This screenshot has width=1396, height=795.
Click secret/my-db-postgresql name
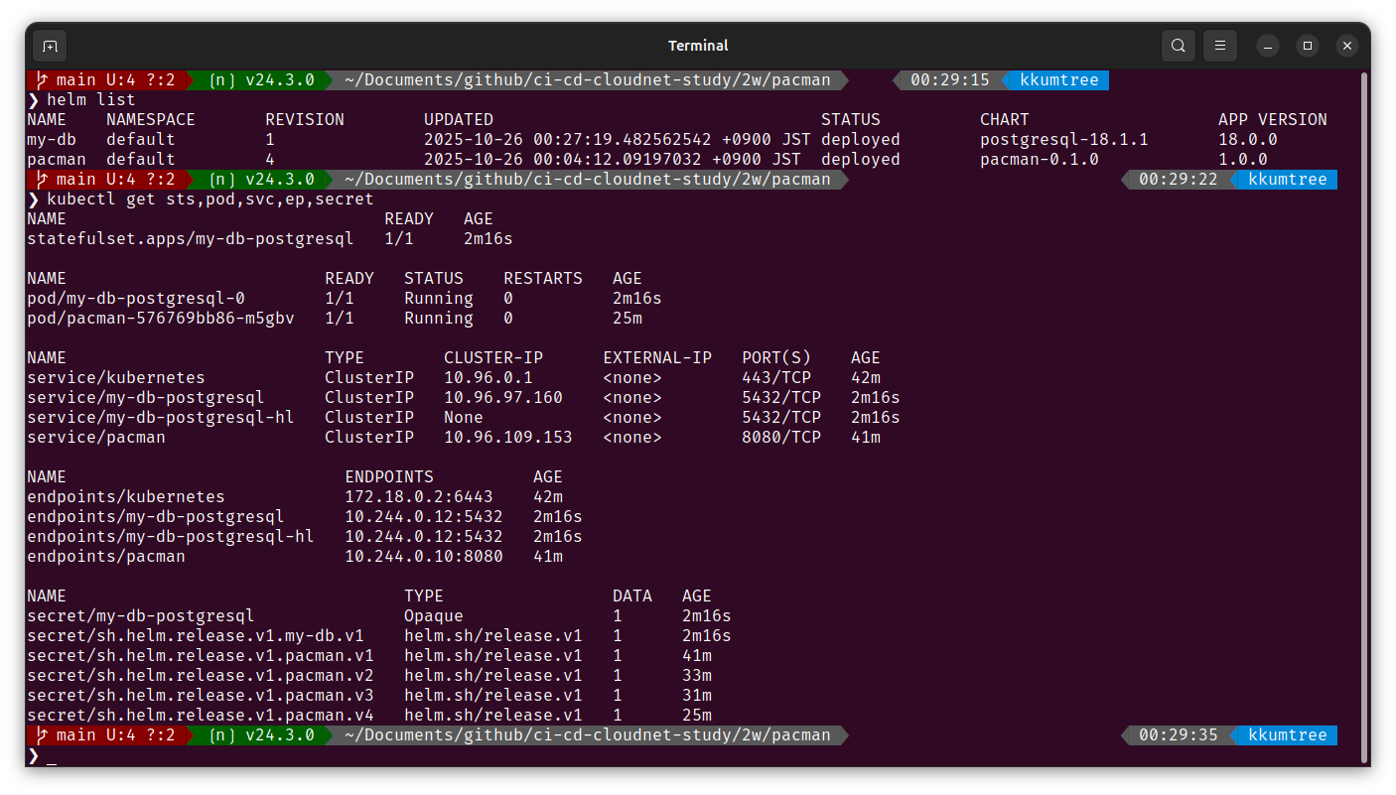[141, 615]
